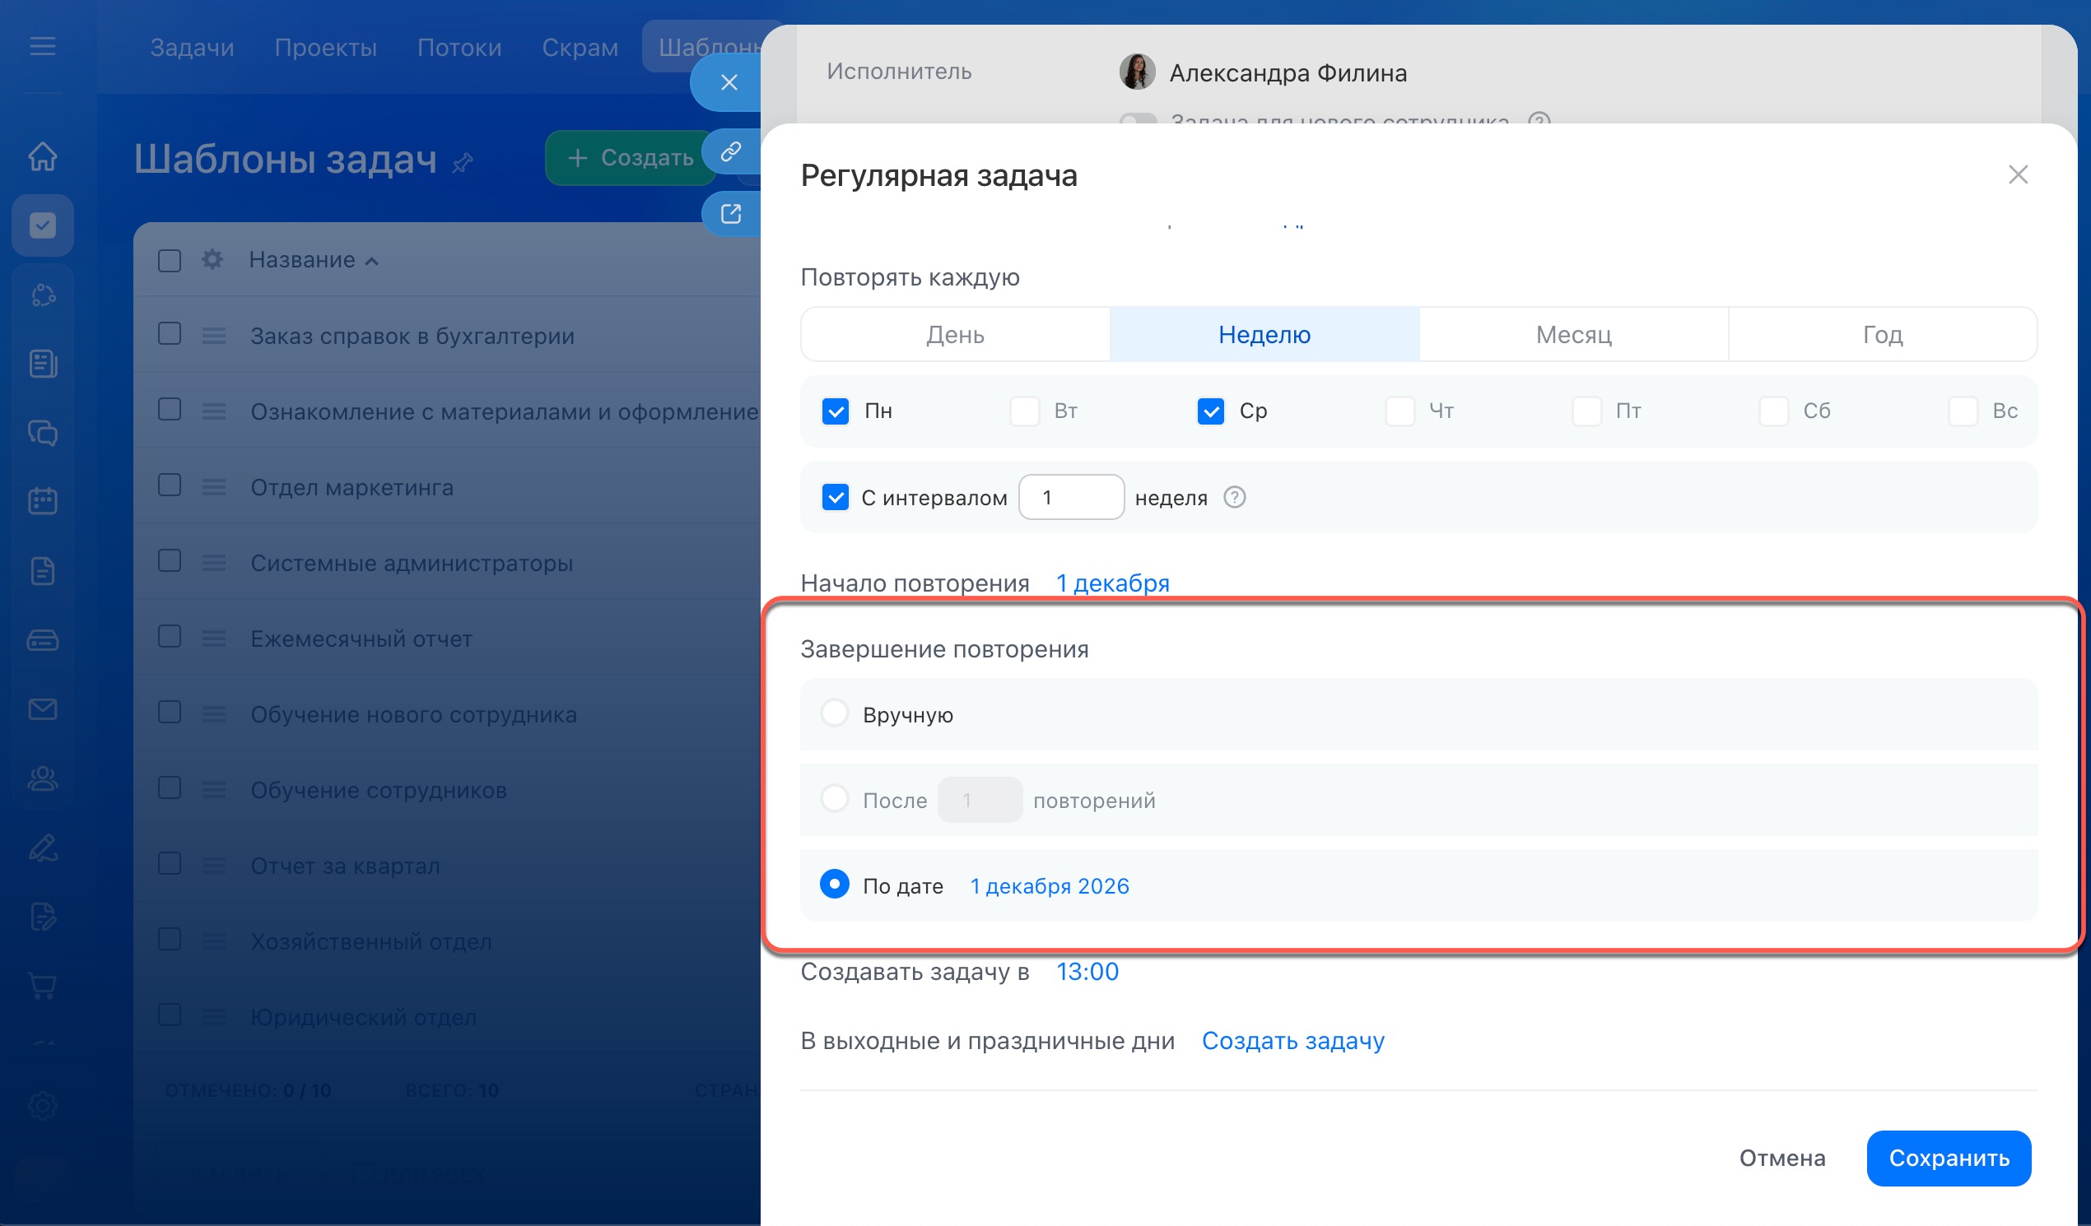
Task: Switch to the Месяц repeat tab
Action: tap(1573, 334)
